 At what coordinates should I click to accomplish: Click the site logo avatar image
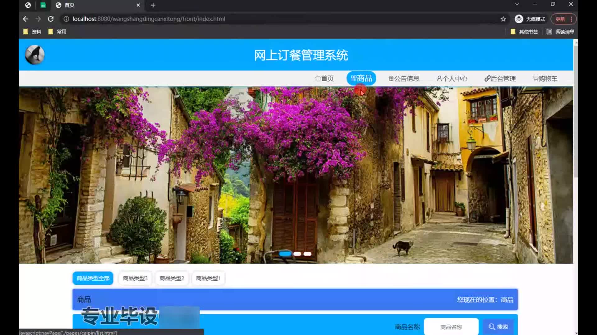click(x=35, y=55)
